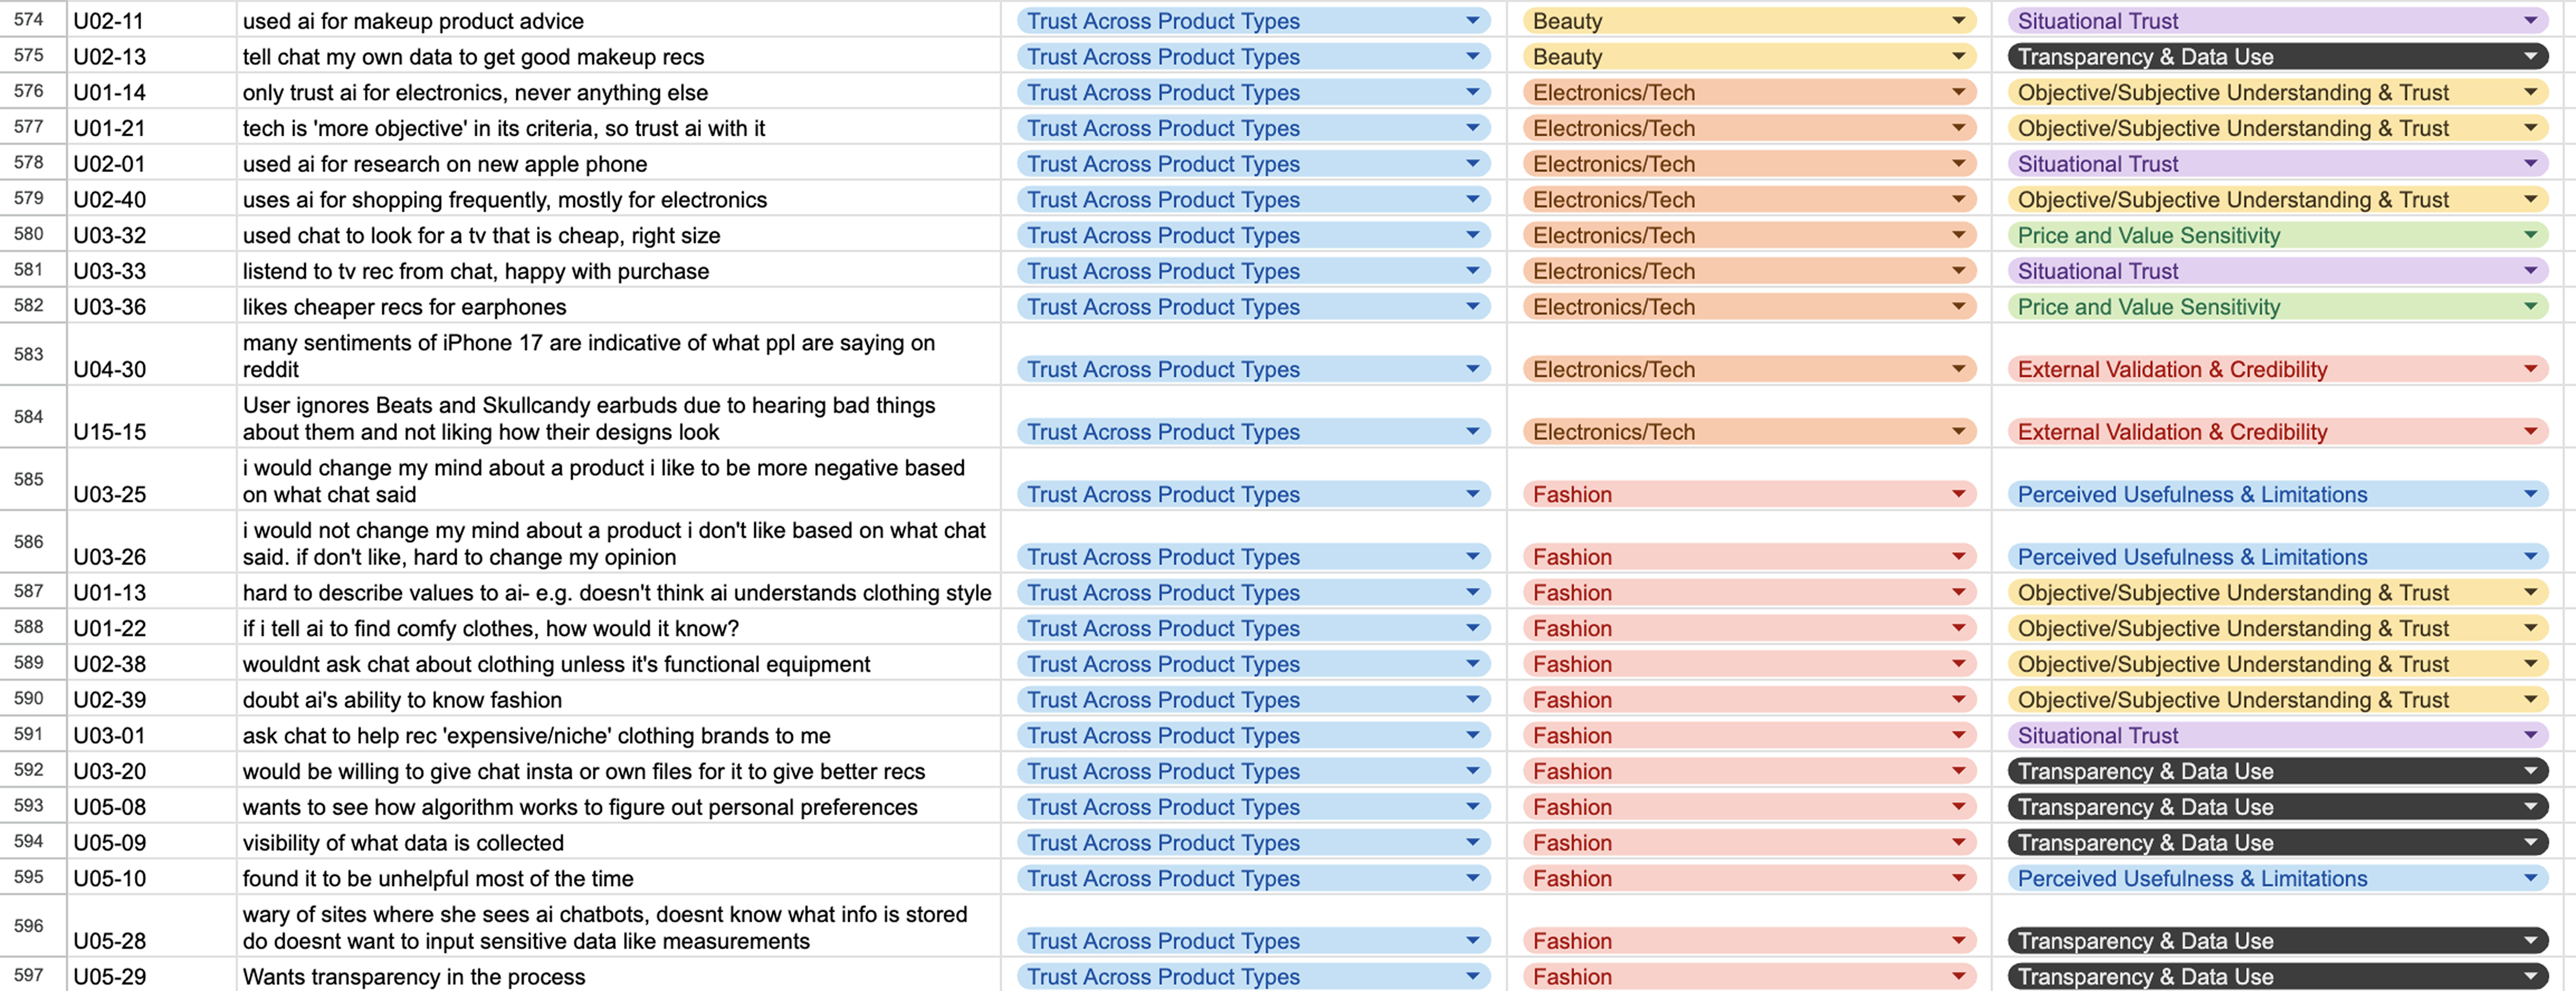Open Beauty dropdown arrow in row 574
The image size is (2576, 991).
pyautogui.click(x=1958, y=20)
